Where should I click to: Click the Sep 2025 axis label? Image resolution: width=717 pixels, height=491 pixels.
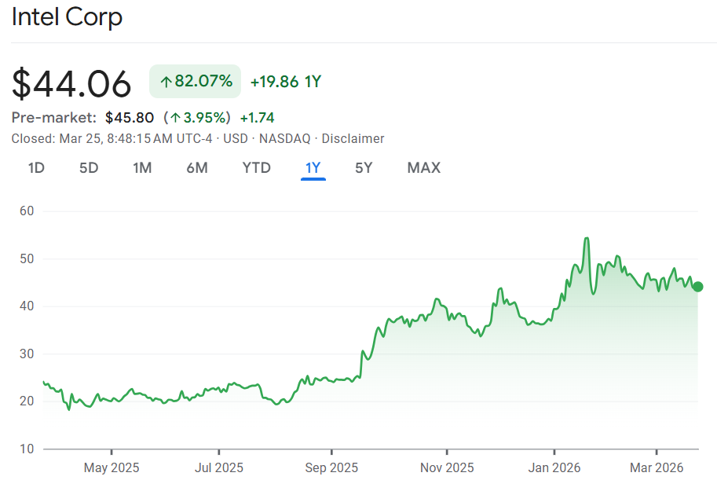(331, 468)
